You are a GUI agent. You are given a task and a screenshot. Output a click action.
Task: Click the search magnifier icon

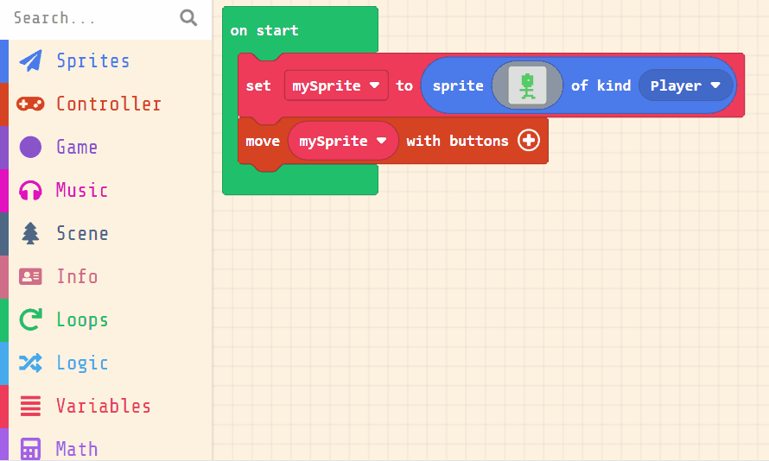point(188,18)
